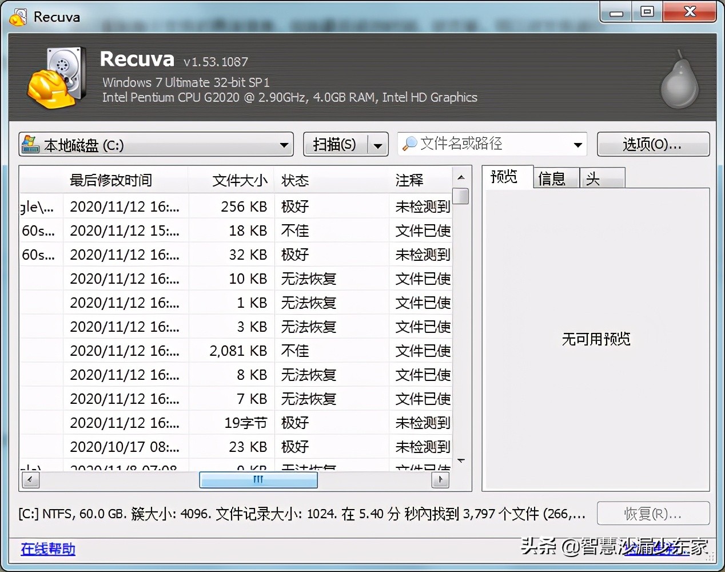Switch to the 信息 tab
The width and height of the screenshot is (725, 572).
555,178
